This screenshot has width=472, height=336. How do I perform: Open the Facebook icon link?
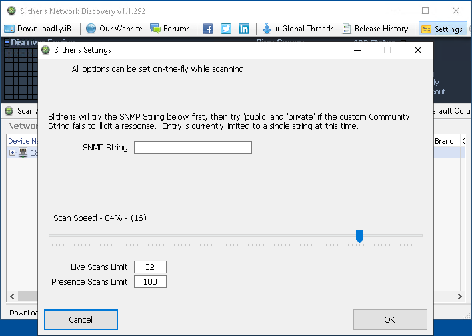[x=208, y=29]
